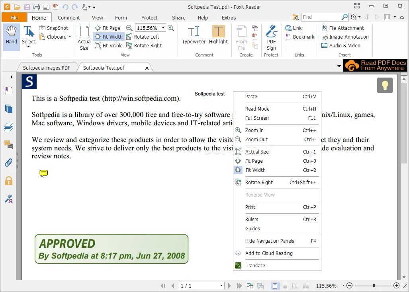Click the zoom slider handle in the status bar
The width and height of the screenshot is (409, 292).
[374, 286]
